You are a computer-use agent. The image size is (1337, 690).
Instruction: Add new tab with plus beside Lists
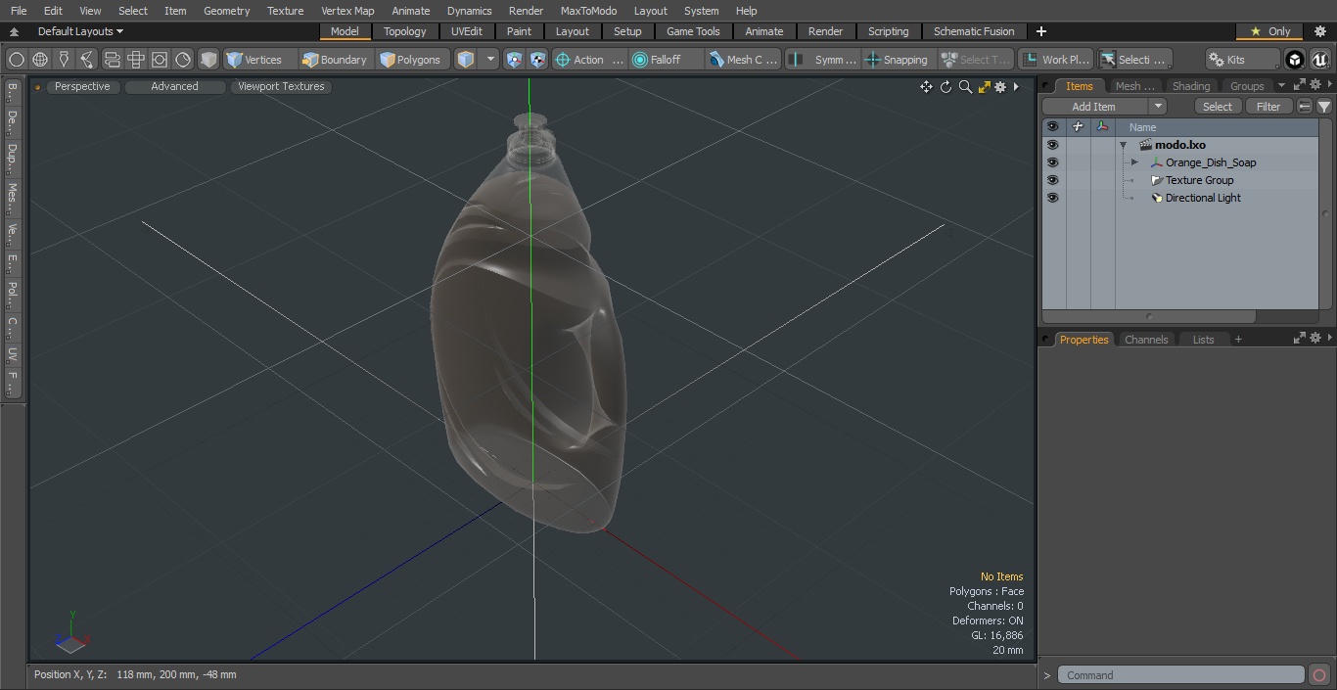point(1238,340)
